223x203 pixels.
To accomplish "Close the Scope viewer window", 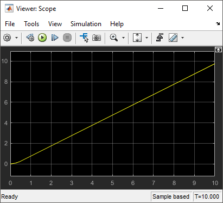I will pos(210,8).
